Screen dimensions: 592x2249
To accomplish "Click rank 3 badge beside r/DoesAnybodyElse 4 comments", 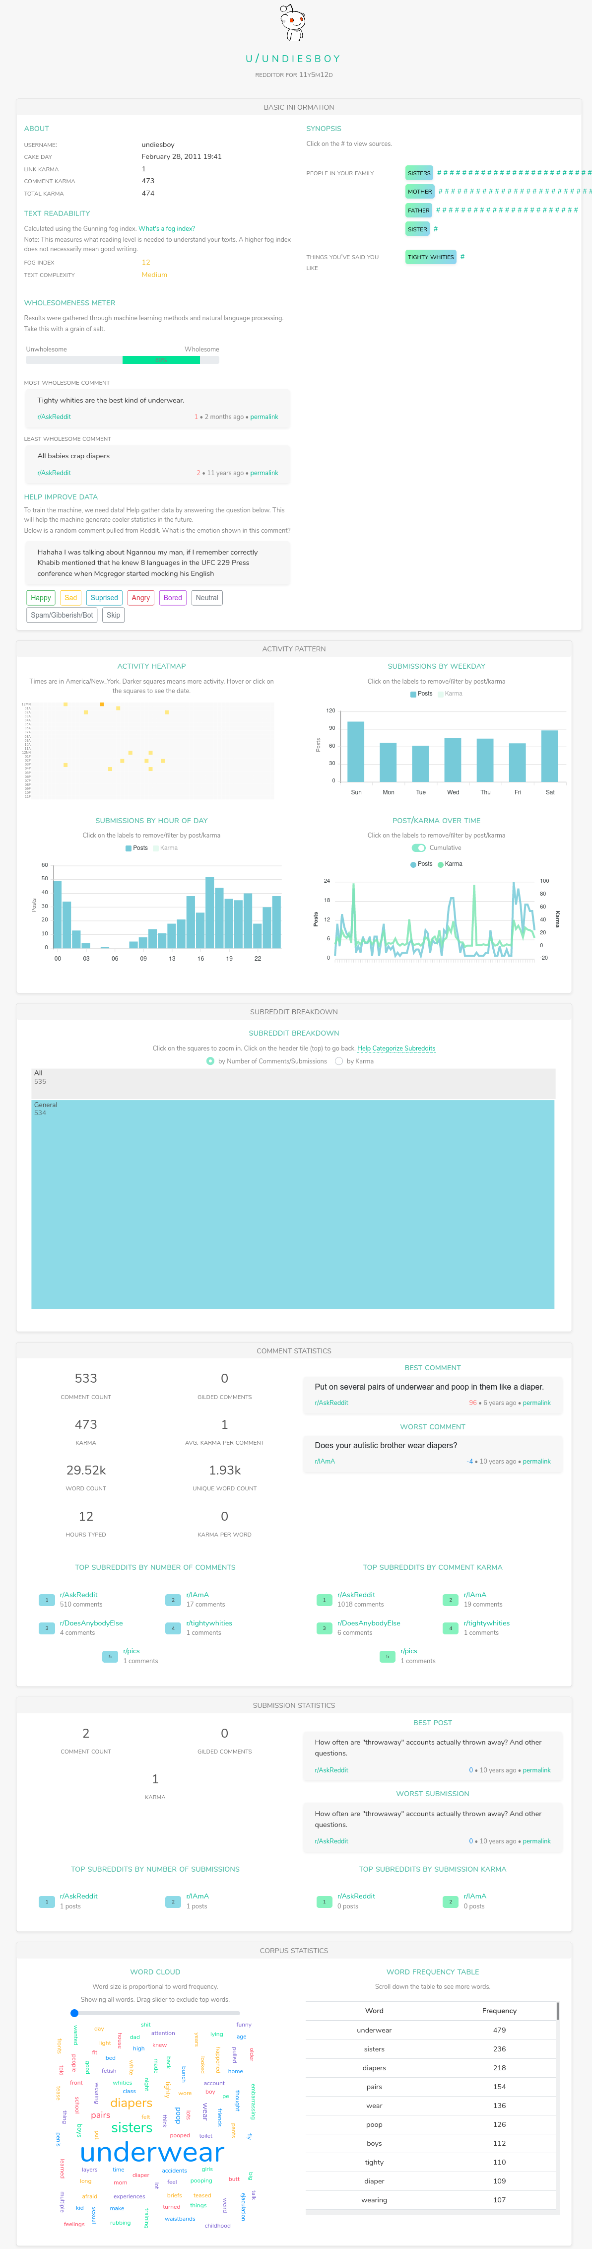I will pyautogui.click(x=47, y=1627).
